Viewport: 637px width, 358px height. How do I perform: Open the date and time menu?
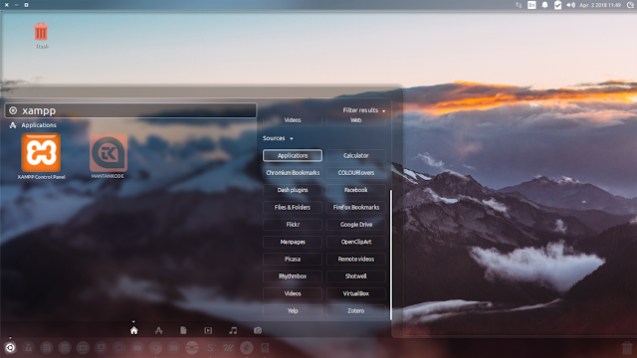600,5
